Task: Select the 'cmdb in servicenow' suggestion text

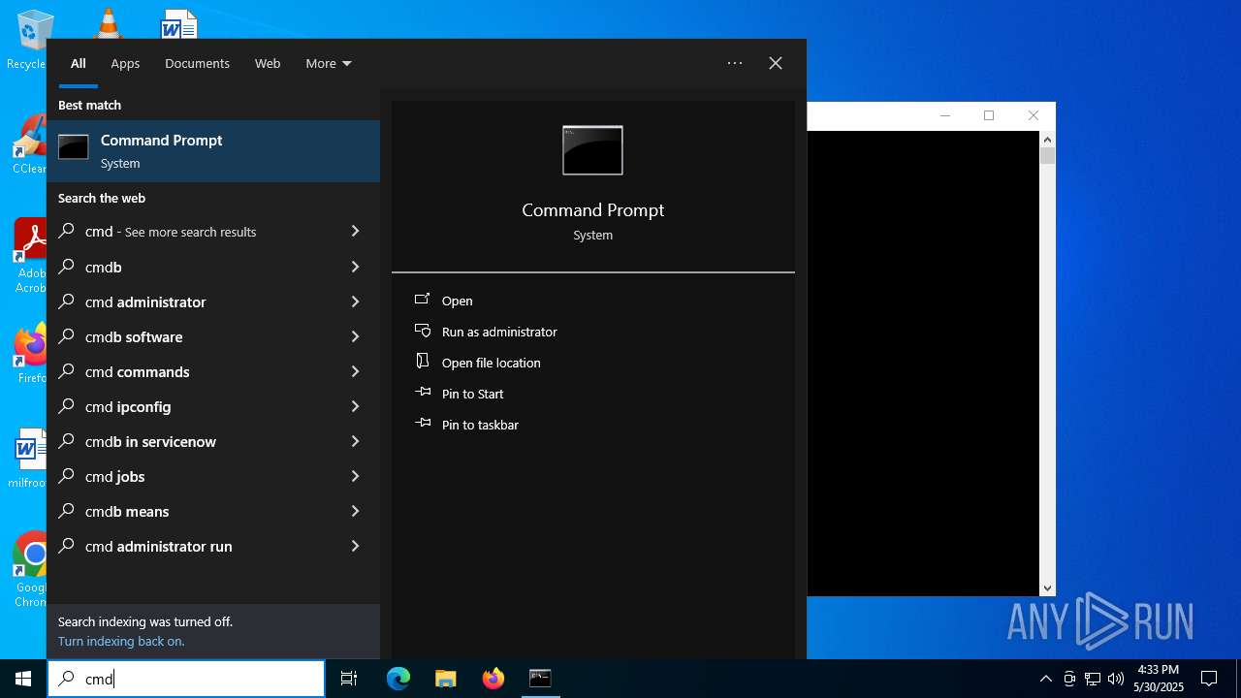Action: click(x=150, y=441)
